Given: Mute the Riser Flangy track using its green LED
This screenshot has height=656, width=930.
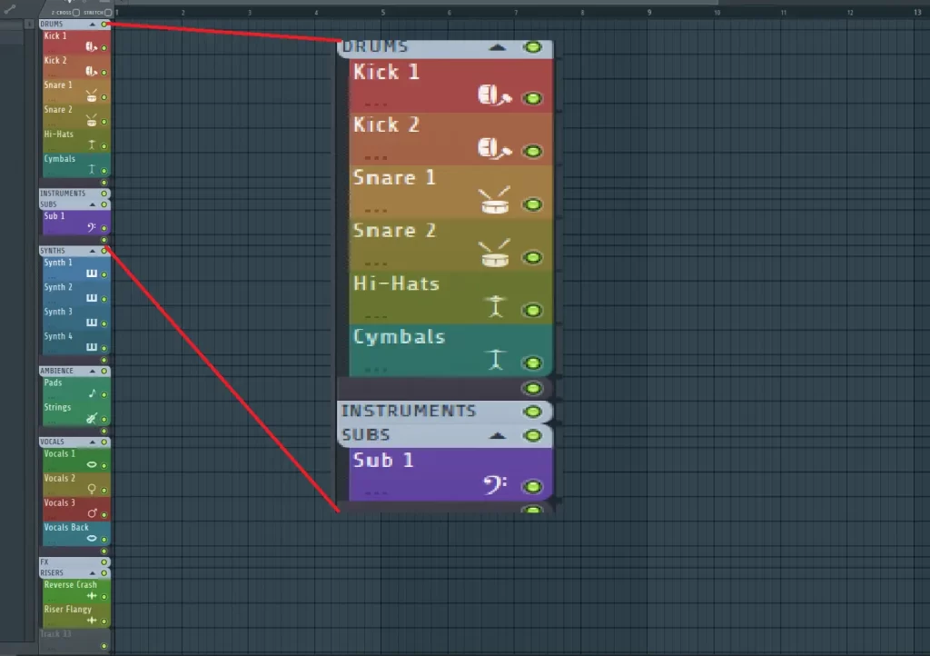Looking at the screenshot, I should pos(104,621).
